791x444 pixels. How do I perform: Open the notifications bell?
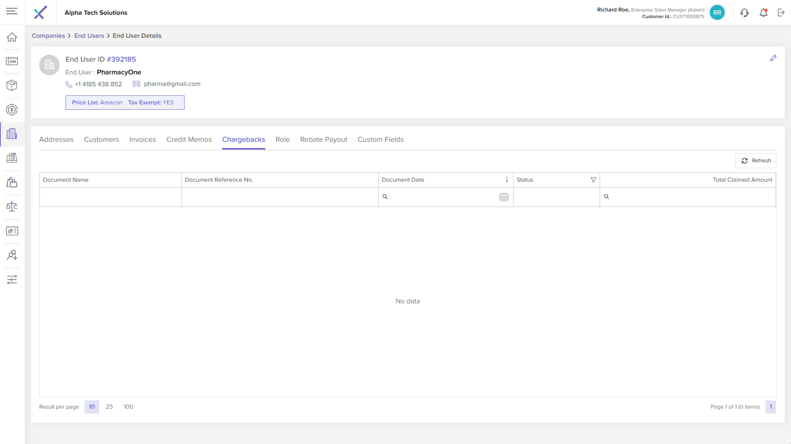pos(763,13)
